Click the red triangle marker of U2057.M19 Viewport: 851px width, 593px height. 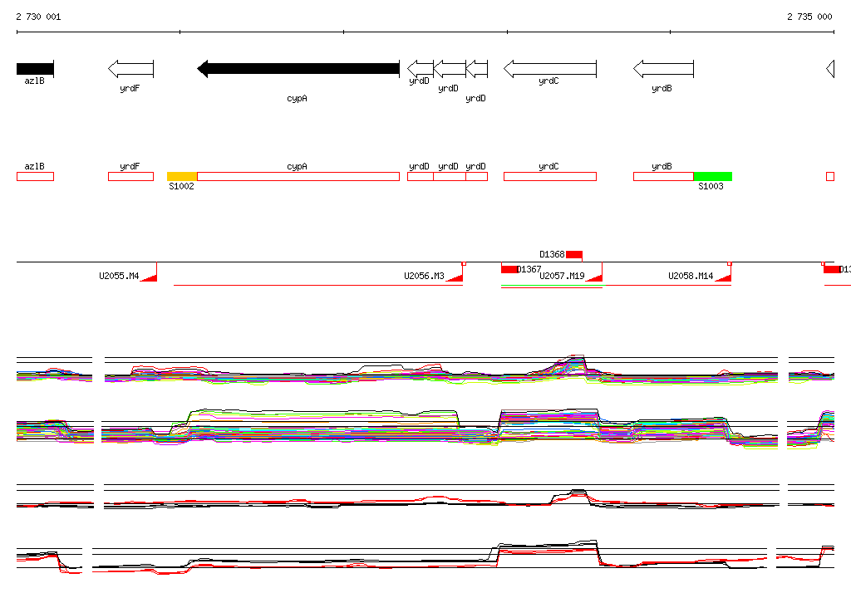(x=594, y=277)
